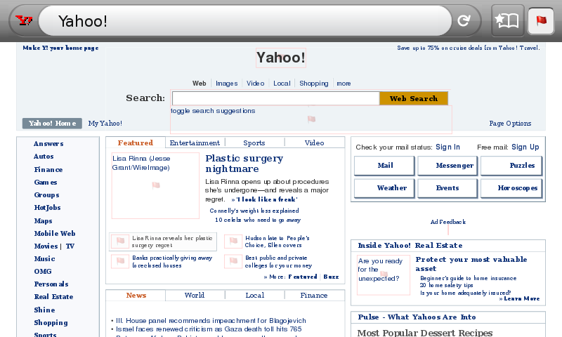Open Autos in the sidebar
Image resolution: width=562 pixels, height=337 pixels.
coord(44,156)
